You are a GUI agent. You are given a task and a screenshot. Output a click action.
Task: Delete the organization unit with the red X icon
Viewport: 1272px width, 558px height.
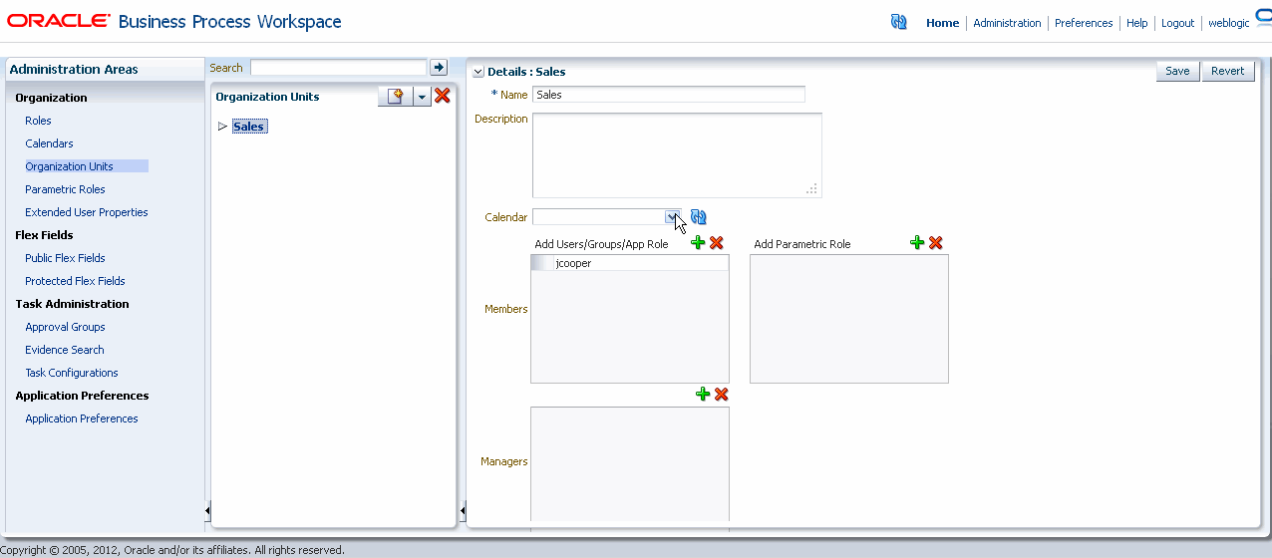(443, 96)
